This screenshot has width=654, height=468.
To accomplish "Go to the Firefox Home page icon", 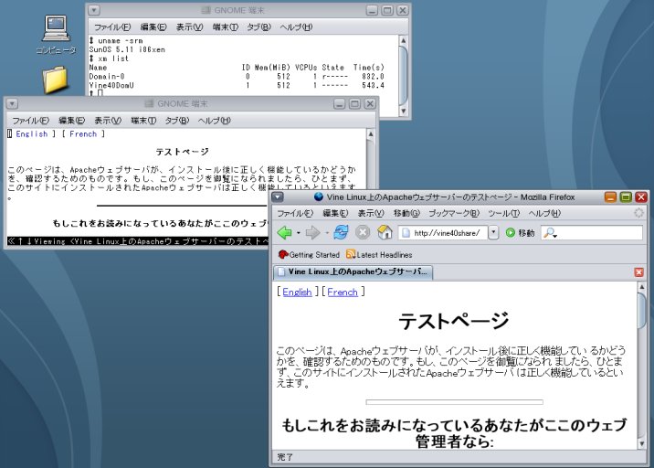I will [x=385, y=232].
